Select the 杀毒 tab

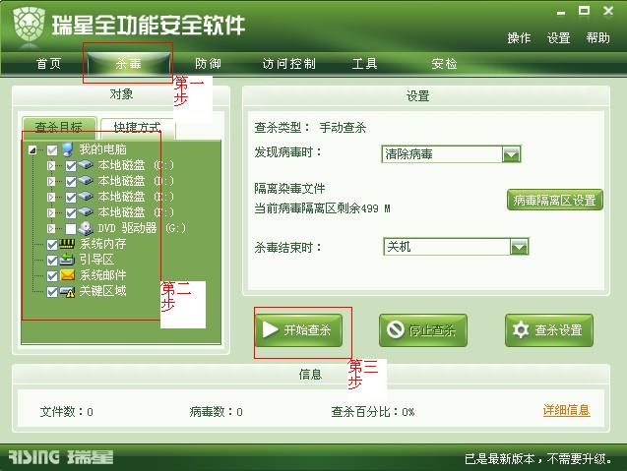(129, 64)
